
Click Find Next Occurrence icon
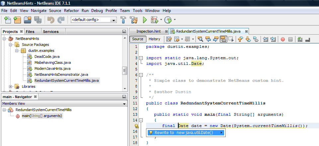point(215,39)
